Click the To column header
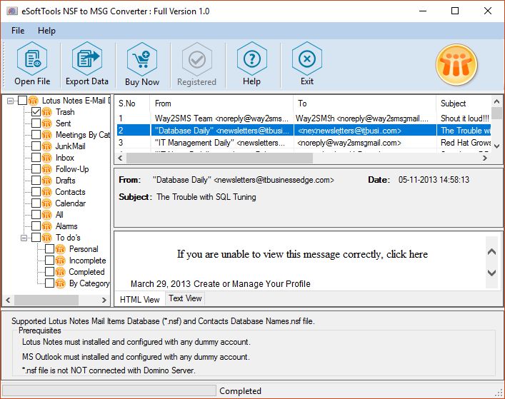The height and width of the screenshot is (399, 505). (x=365, y=103)
